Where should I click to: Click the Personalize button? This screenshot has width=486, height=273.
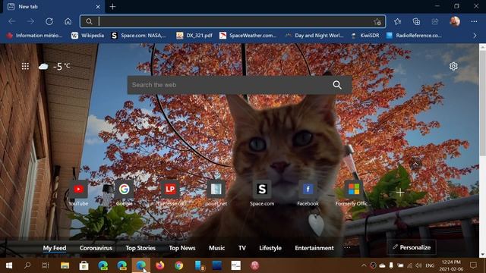pyautogui.click(x=412, y=247)
